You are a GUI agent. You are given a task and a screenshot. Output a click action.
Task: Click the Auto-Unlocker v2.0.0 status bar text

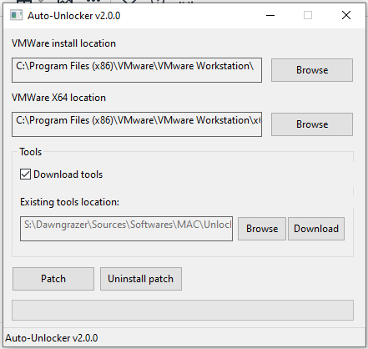tap(52, 338)
